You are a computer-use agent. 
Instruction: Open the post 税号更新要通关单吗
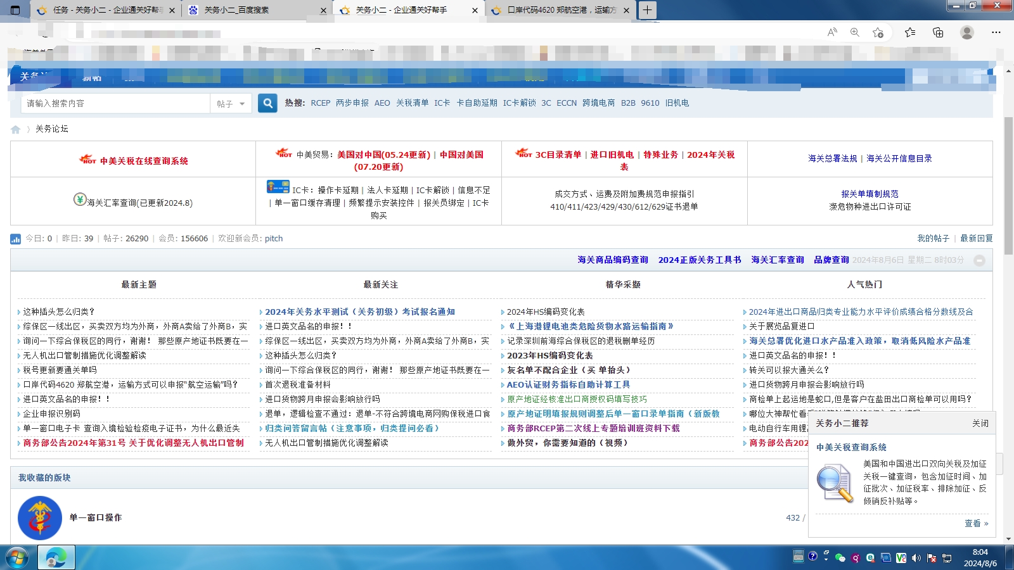60,370
